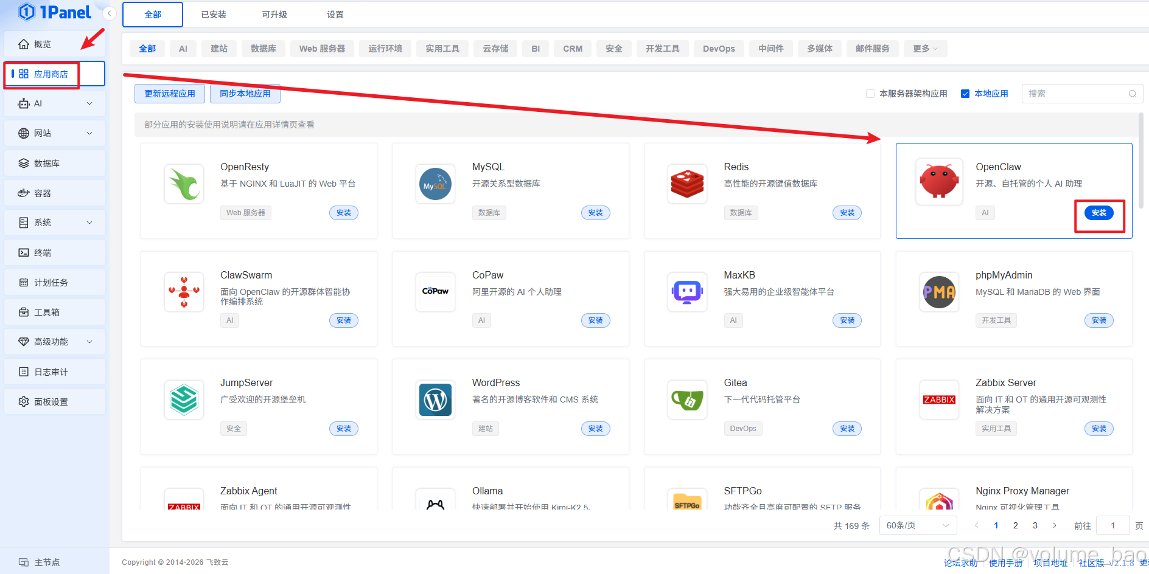Open the 工具箱 toolbox icon
This screenshot has width=1149, height=574.
coord(23,311)
